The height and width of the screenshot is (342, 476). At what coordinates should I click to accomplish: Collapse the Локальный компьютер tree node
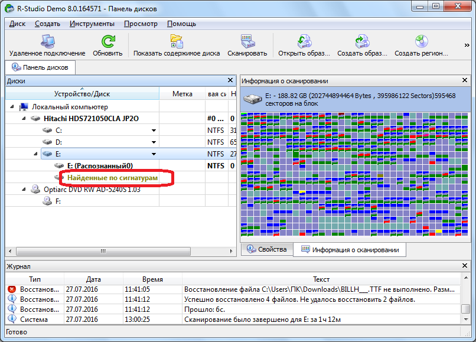(x=12, y=106)
